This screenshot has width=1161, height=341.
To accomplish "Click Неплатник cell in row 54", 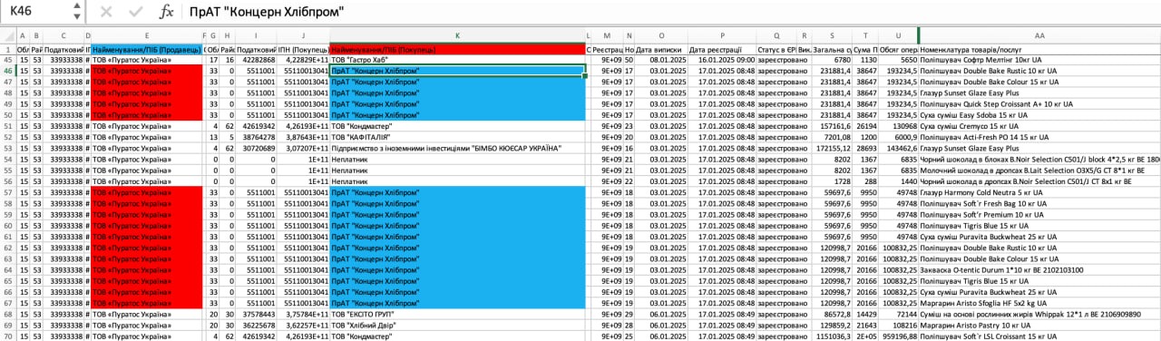I will click(457, 159).
